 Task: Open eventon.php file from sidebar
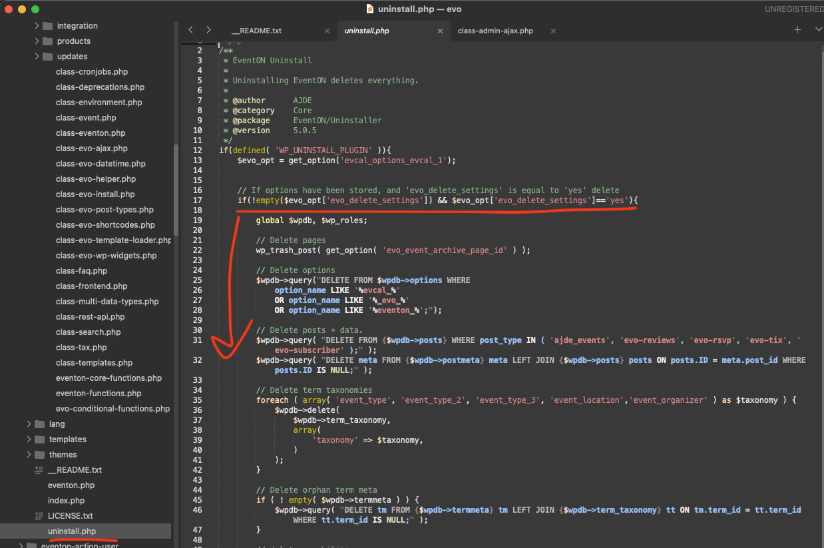click(71, 485)
